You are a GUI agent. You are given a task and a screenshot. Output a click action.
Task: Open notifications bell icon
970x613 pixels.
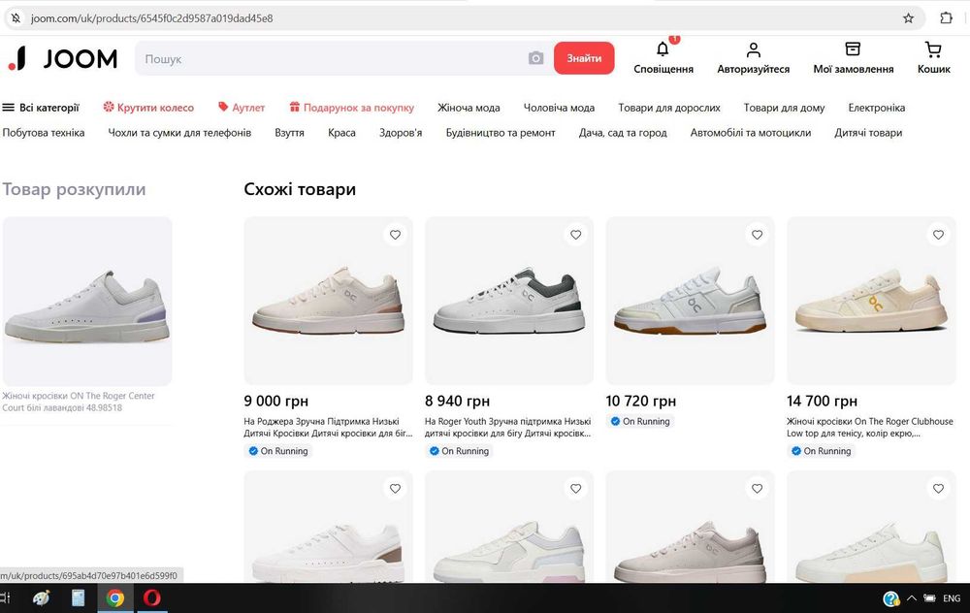point(663,48)
